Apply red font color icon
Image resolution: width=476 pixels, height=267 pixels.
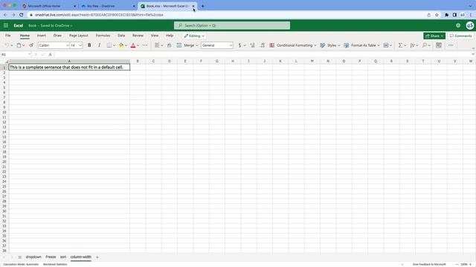(133, 45)
